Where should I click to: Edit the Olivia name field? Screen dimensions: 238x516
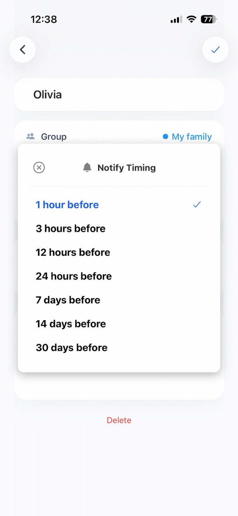(119, 95)
